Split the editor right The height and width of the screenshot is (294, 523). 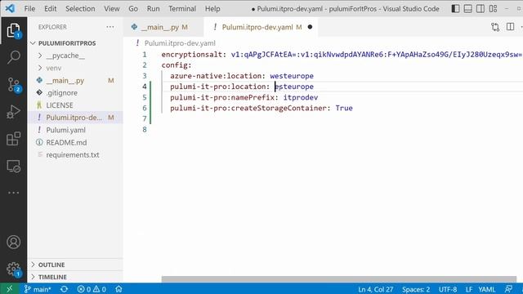pyautogui.click(x=510, y=27)
